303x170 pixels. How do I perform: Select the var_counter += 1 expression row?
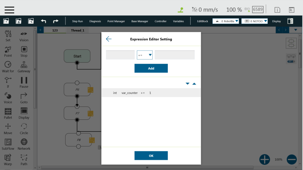click(x=151, y=93)
